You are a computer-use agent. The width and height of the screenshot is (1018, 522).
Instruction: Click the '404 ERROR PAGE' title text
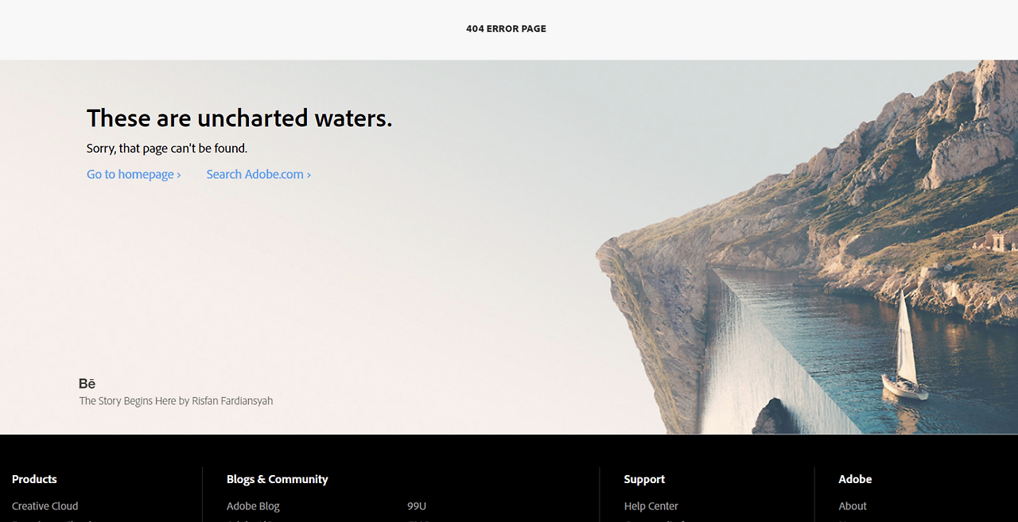(x=506, y=29)
